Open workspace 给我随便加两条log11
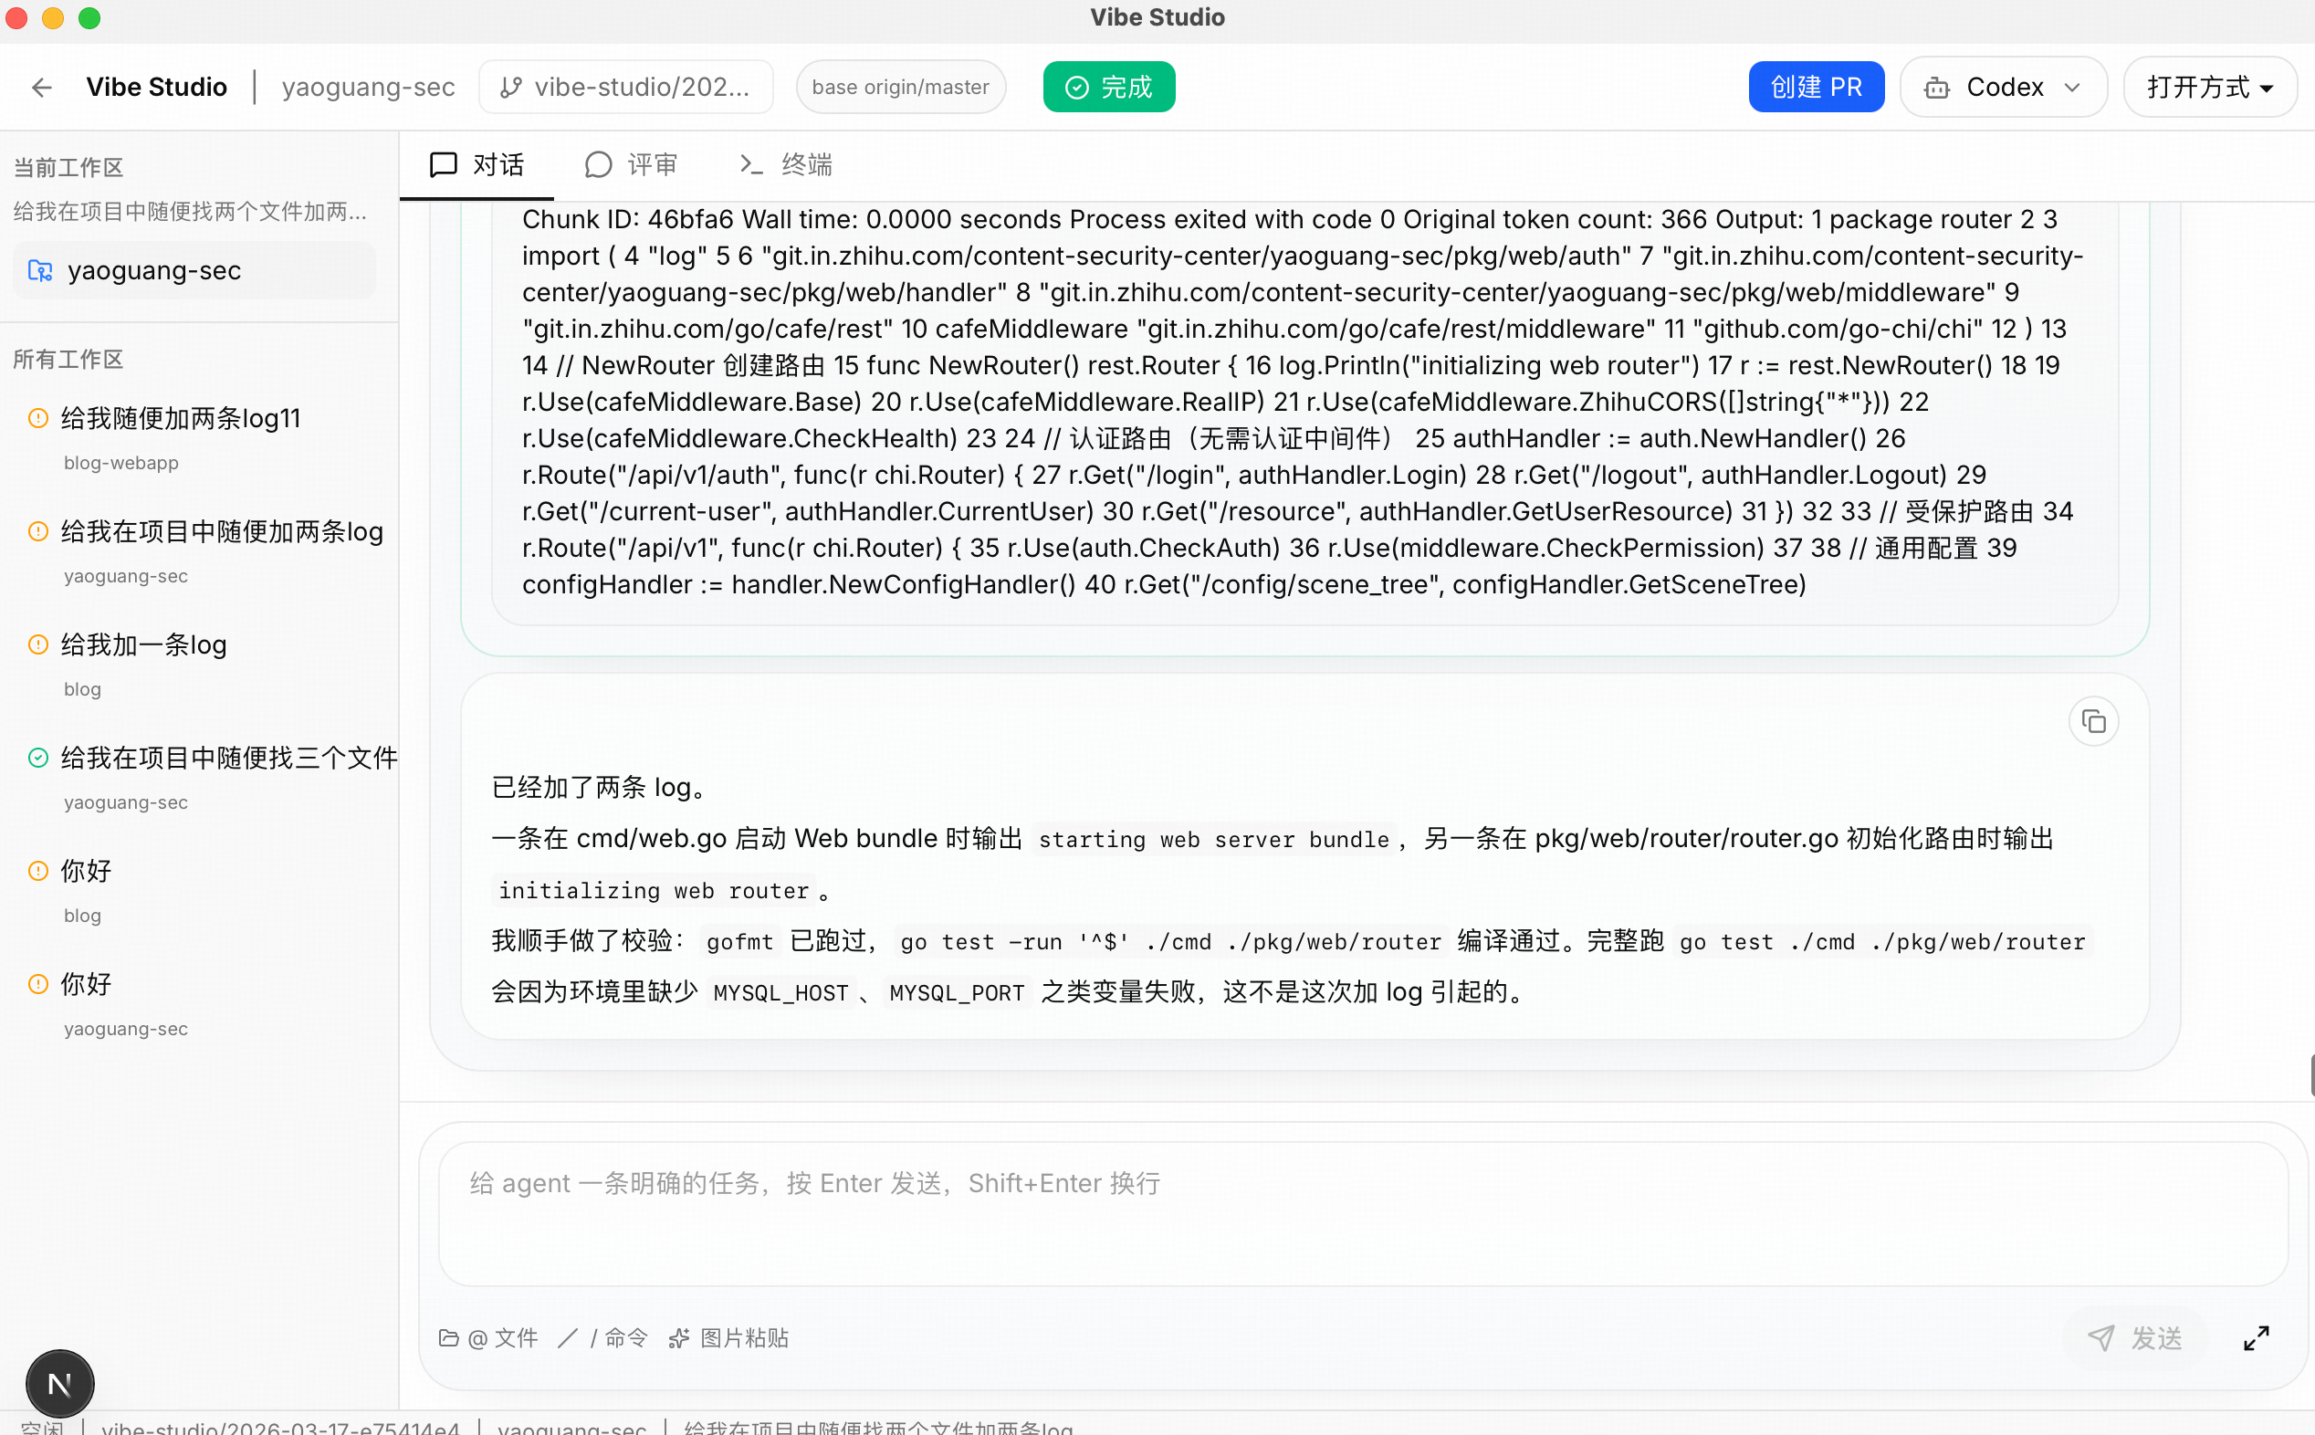Image resolution: width=2315 pixels, height=1435 pixels. [199, 438]
